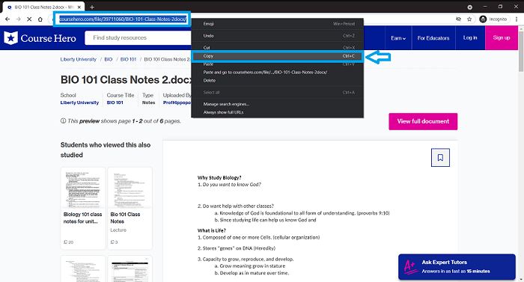Click the highlighted URL in address bar
This screenshot has height=282, width=524.
(123, 19)
